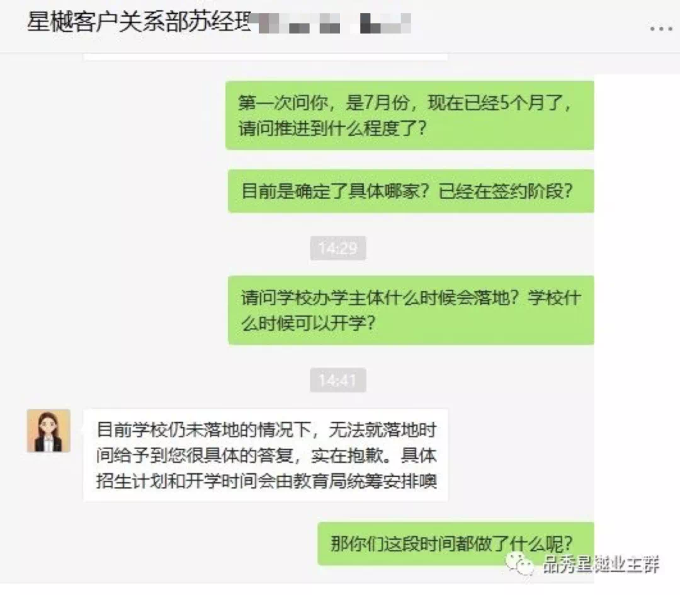The image size is (680, 595).
Task: Click the text 请问推进到什么程度了
Action: pyautogui.click(x=332, y=128)
